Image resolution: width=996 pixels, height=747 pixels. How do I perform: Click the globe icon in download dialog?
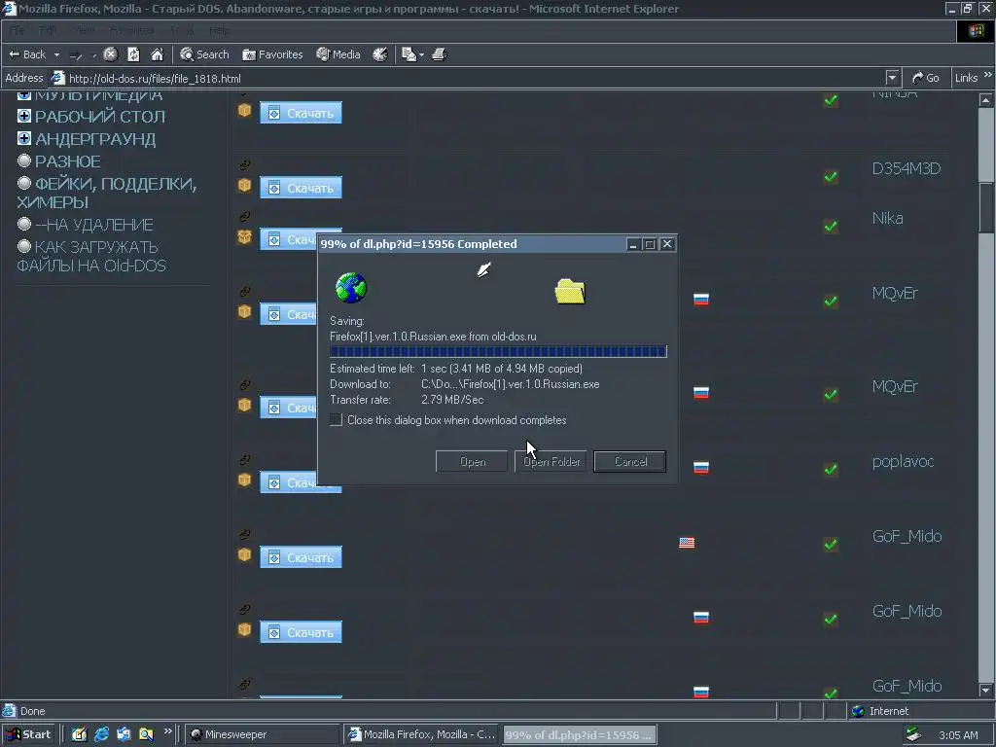click(350, 288)
